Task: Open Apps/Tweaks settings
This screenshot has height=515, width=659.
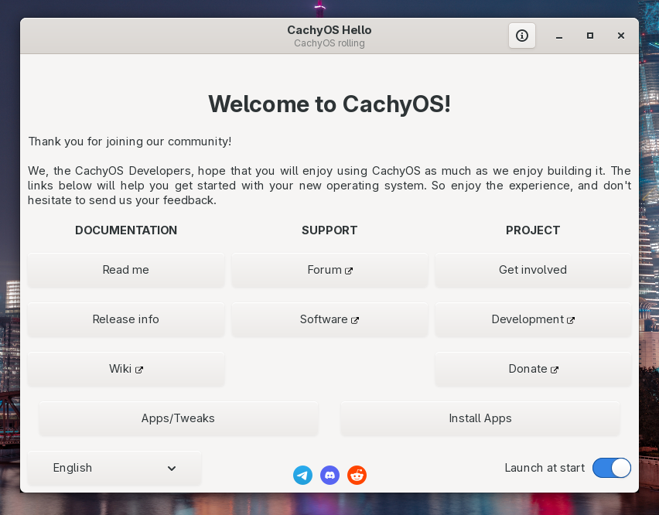Action: [178, 418]
